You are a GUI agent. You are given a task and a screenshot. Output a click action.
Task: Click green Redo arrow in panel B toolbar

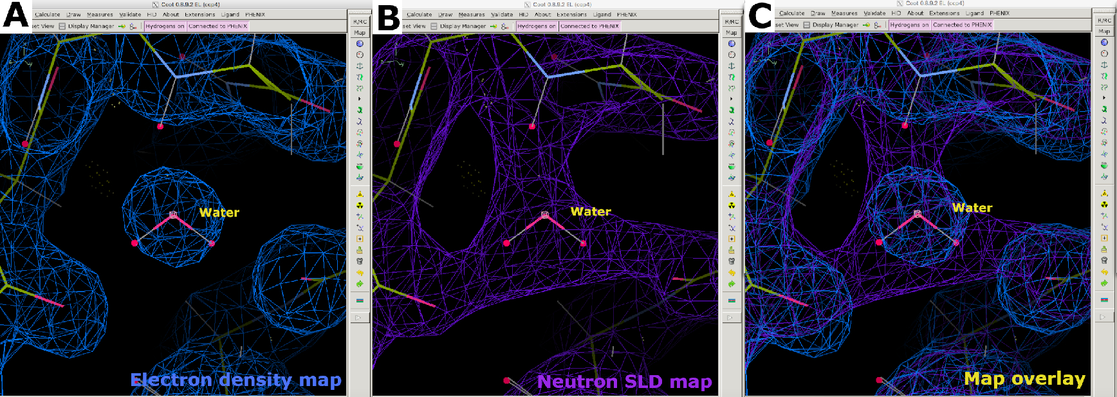732,284
